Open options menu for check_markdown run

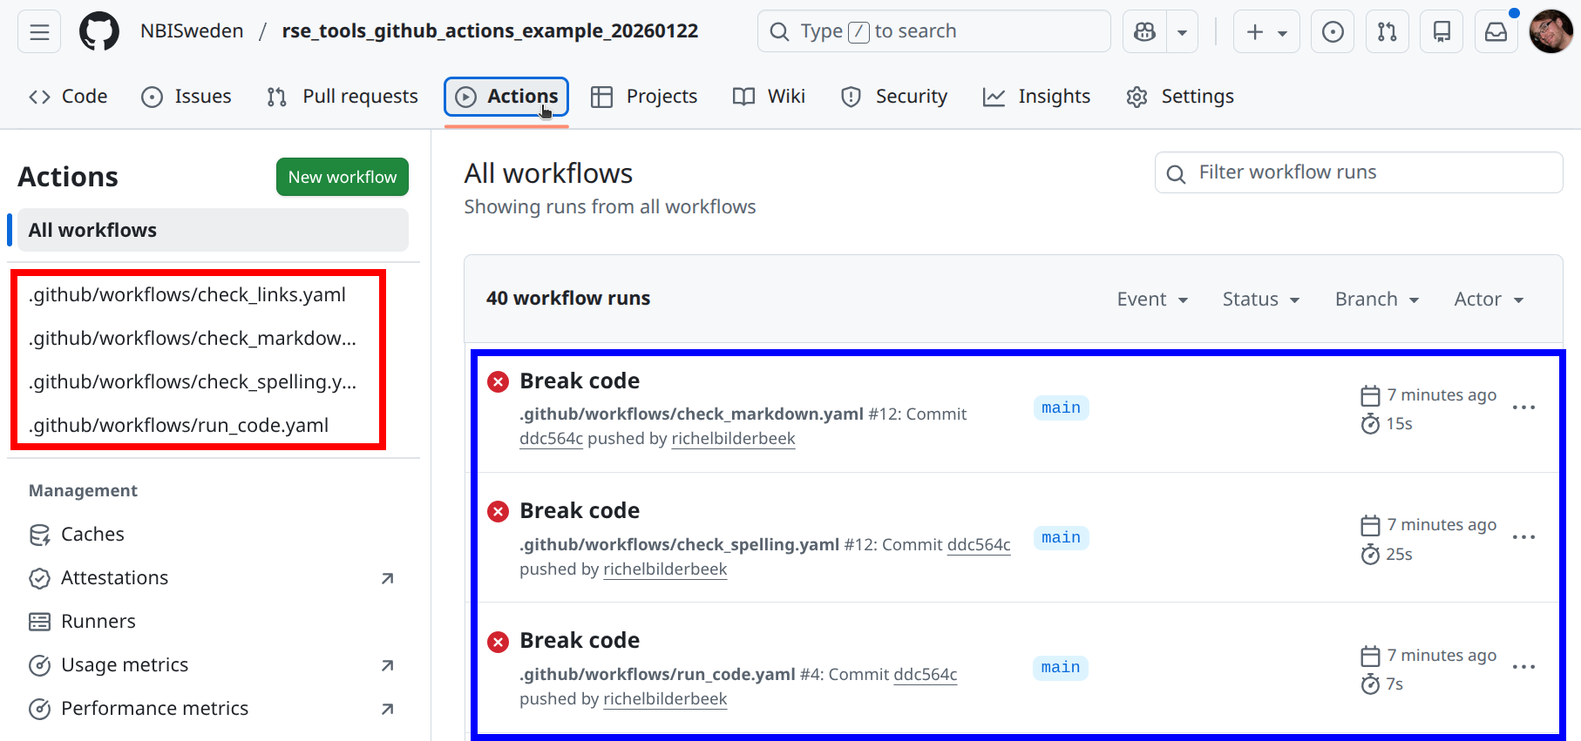click(1523, 408)
